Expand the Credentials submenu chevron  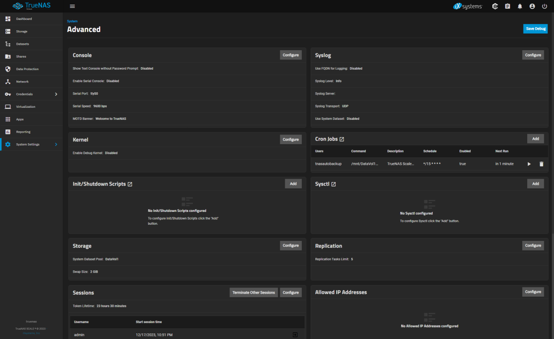point(56,94)
